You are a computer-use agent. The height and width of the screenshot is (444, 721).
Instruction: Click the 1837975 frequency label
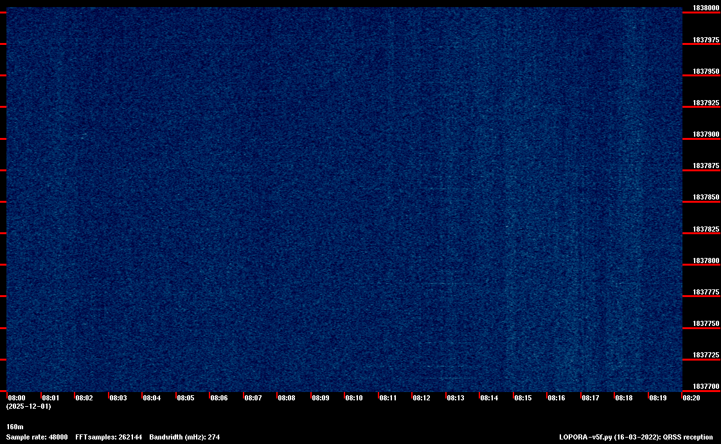tap(706, 40)
